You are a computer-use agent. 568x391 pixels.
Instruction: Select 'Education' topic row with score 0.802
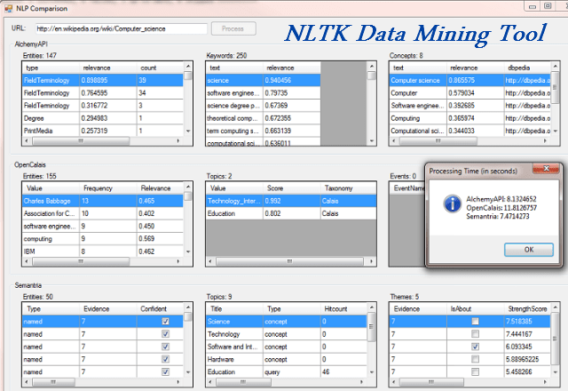[291, 213]
